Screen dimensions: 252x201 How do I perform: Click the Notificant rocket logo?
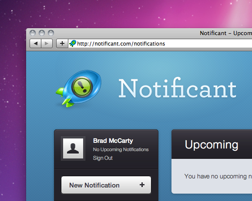79,89
